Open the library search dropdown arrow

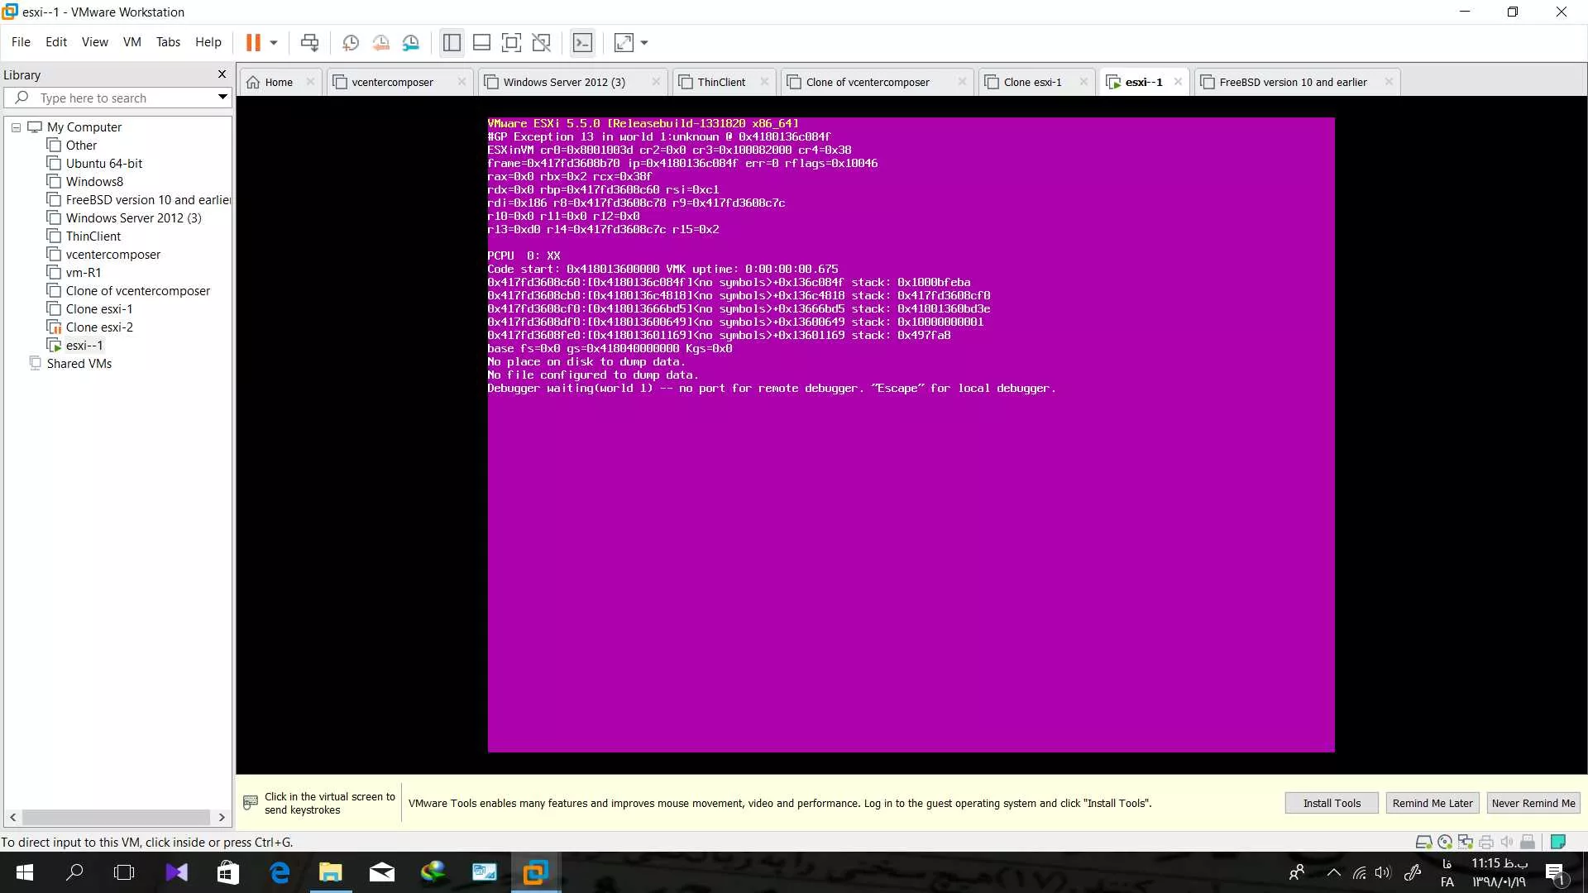[x=222, y=98]
